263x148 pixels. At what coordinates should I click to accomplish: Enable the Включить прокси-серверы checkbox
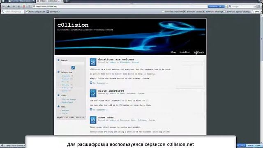click(x=224, y=12)
